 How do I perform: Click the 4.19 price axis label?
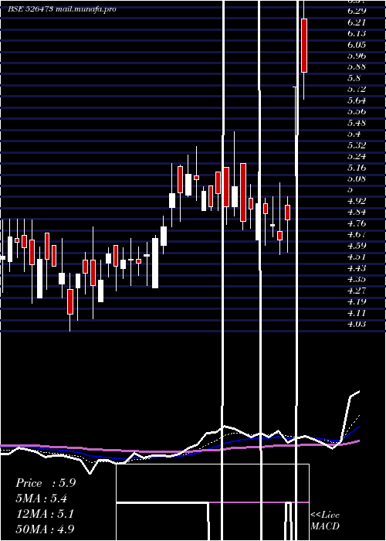point(357,302)
